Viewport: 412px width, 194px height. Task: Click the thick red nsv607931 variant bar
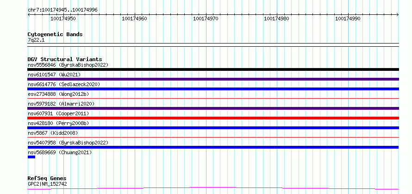point(213,118)
